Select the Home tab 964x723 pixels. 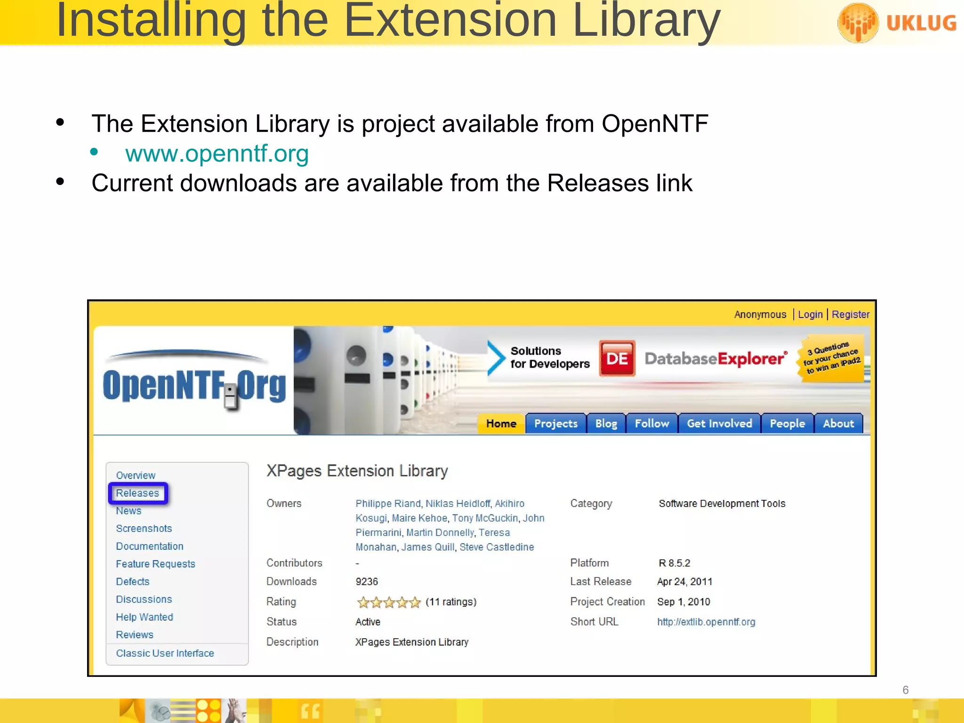501,424
